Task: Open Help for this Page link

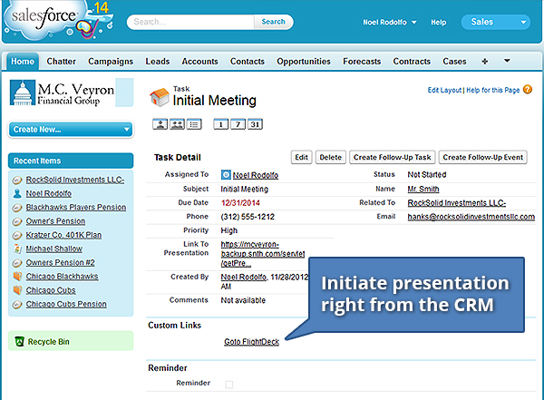Action: click(x=492, y=90)
